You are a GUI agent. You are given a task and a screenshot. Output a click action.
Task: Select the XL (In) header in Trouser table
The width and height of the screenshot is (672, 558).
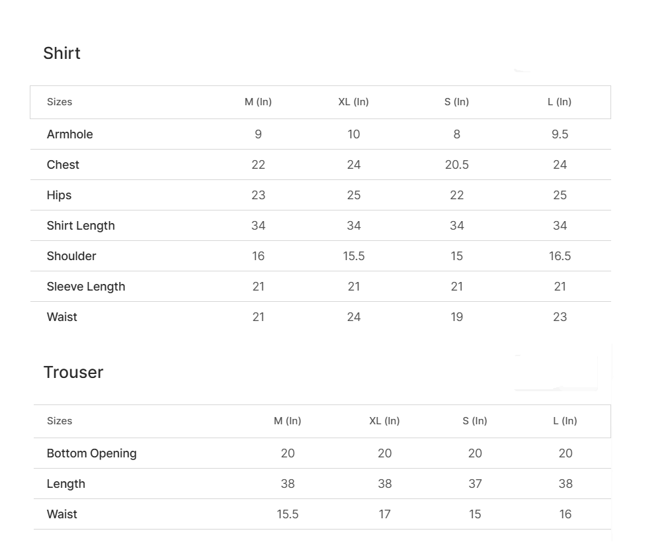[x=384, y=421]
